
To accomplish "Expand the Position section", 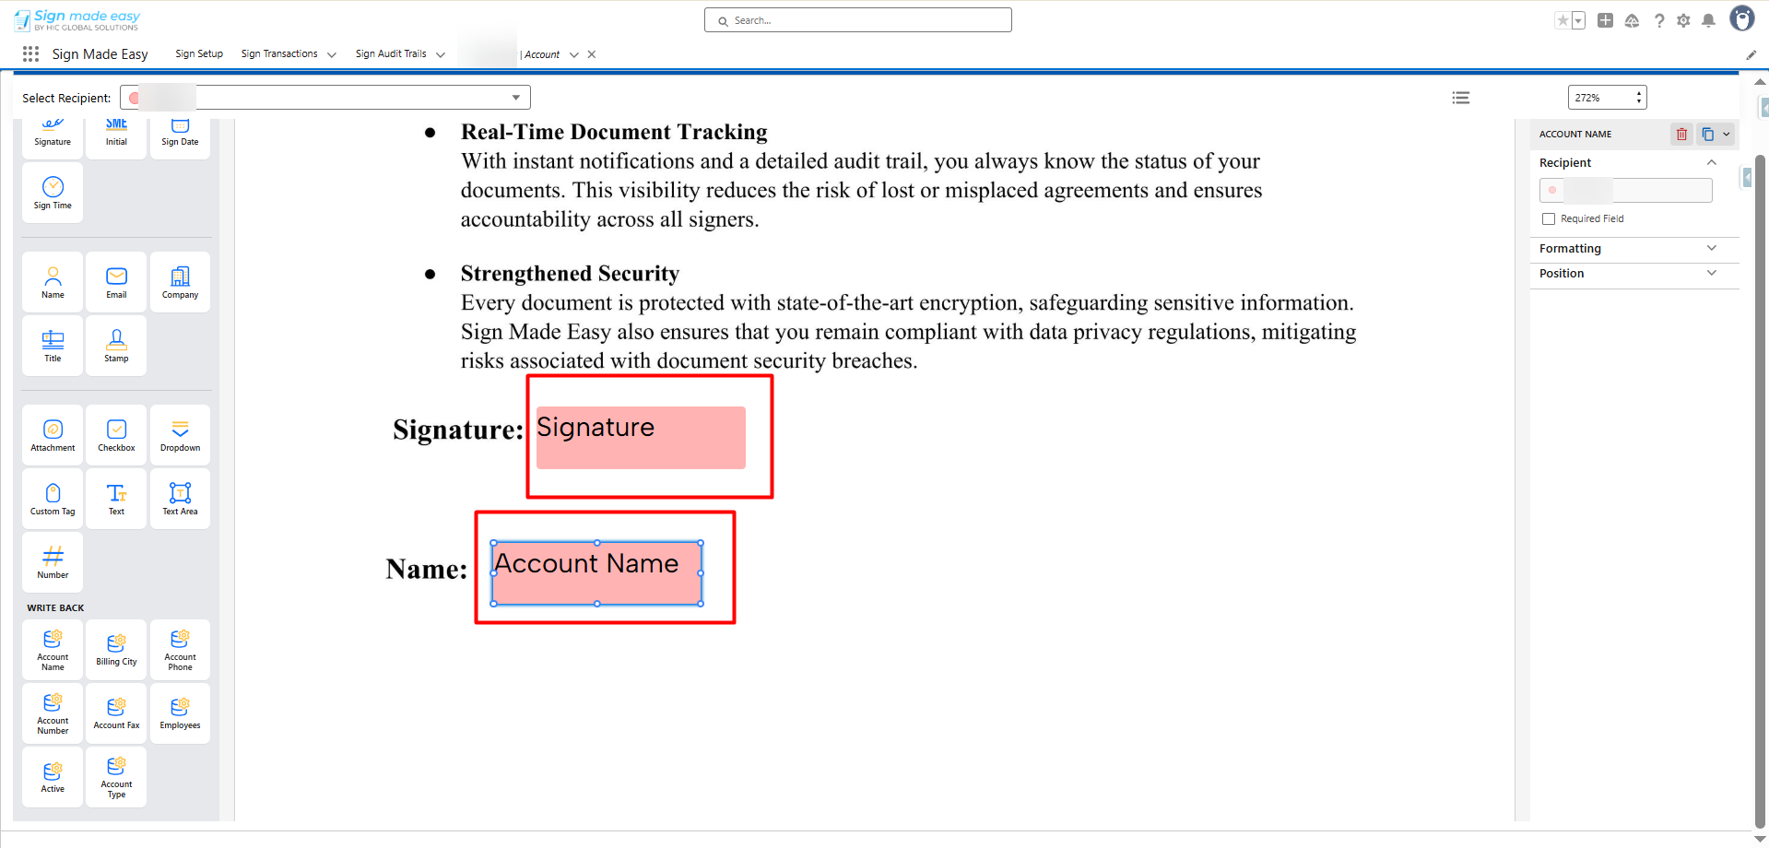I will pyautogui.click(x=1712, y=273).
